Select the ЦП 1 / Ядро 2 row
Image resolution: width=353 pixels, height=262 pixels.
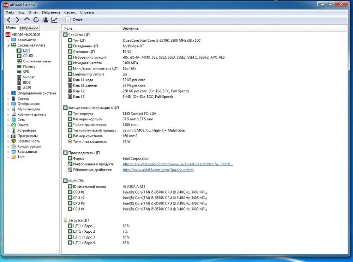pos(98,231)
